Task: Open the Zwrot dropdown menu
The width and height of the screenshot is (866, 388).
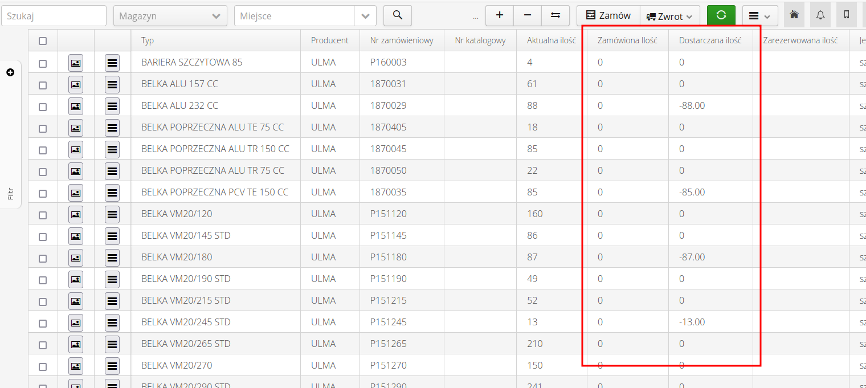Action: pyautogui.click(x=670, y=16)
